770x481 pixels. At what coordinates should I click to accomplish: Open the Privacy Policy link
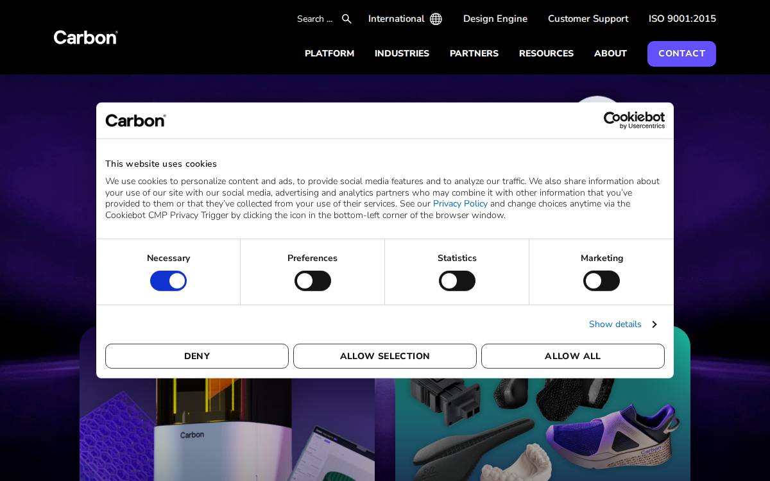[x=460, y=204]
